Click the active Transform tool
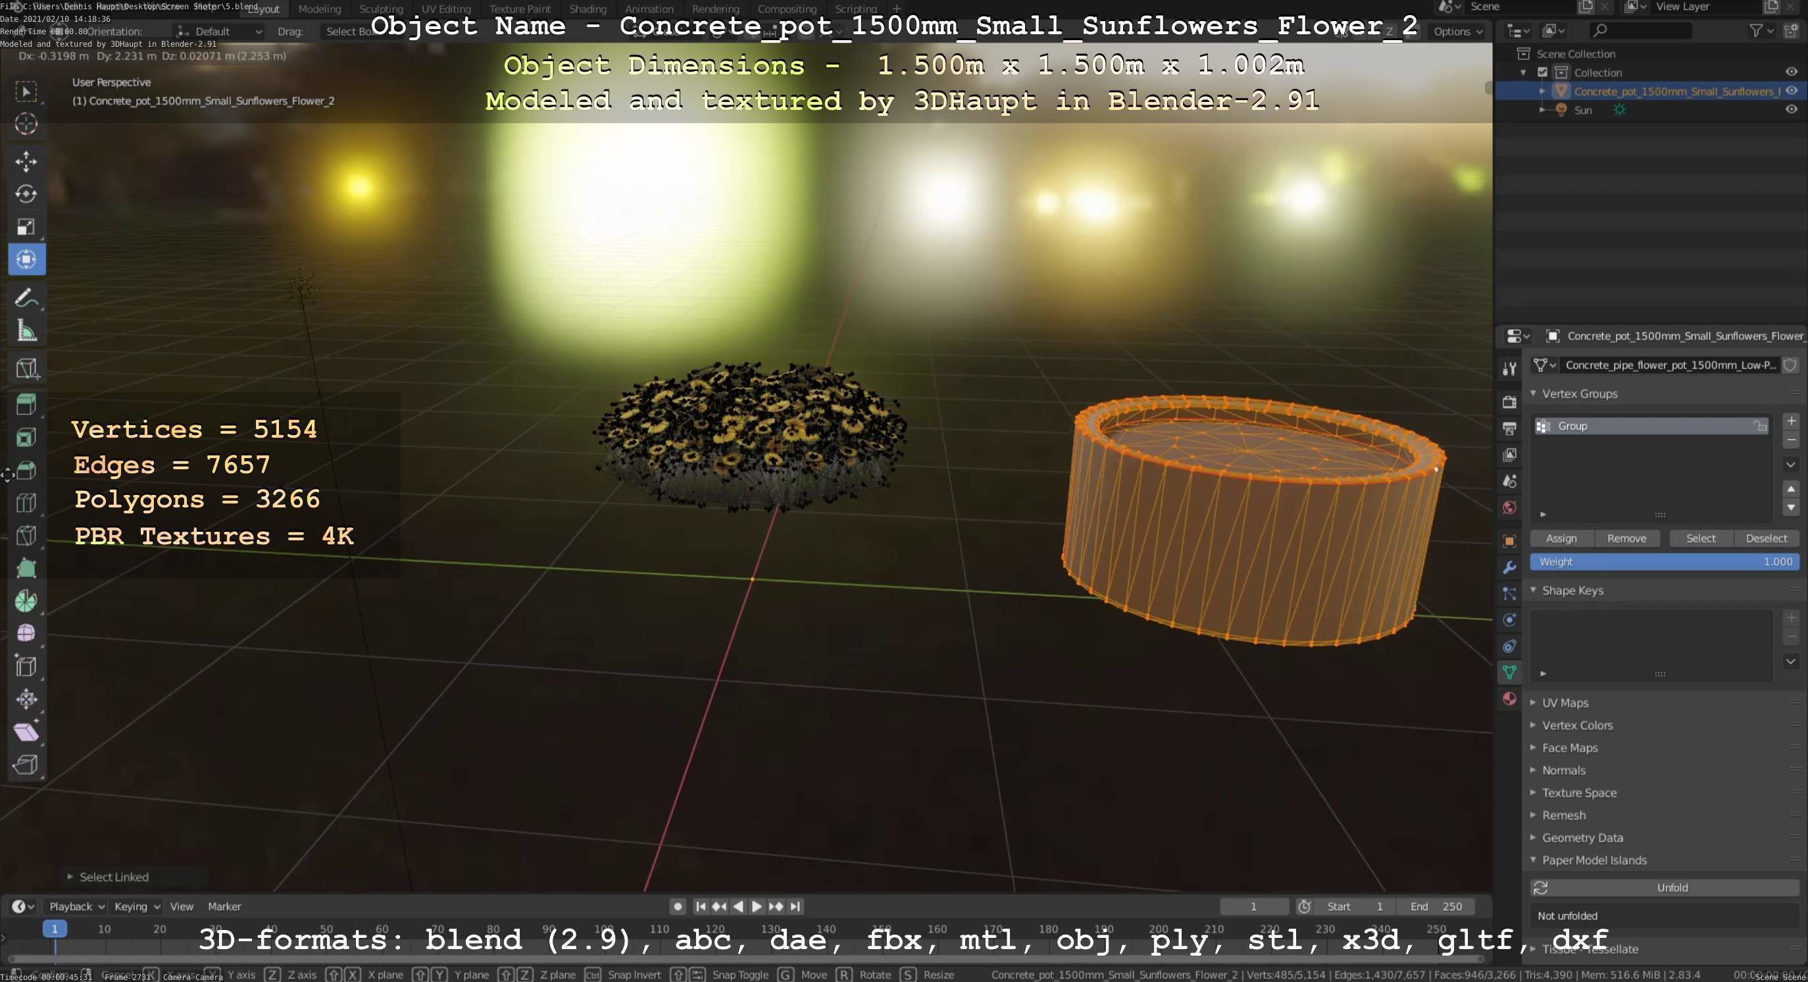Image resolution: width=1808 pixels, height=982 pixels. 27,260
